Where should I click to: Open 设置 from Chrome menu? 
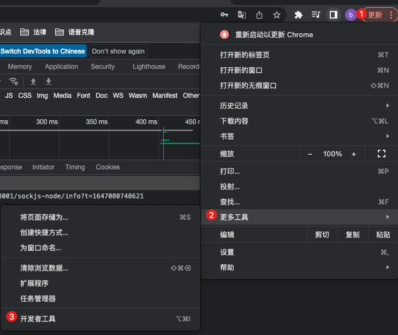[x=299, y=252]
